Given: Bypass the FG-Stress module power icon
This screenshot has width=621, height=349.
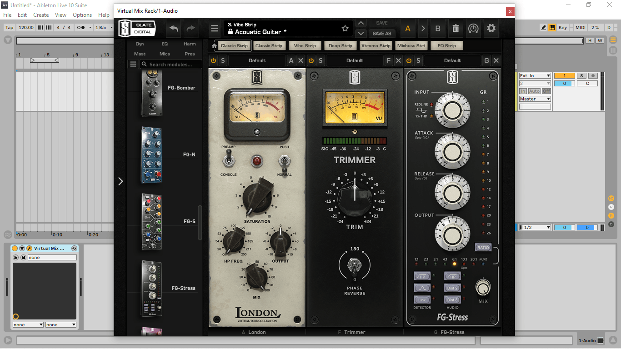Looking at the screenshot, I should point(409,60).
